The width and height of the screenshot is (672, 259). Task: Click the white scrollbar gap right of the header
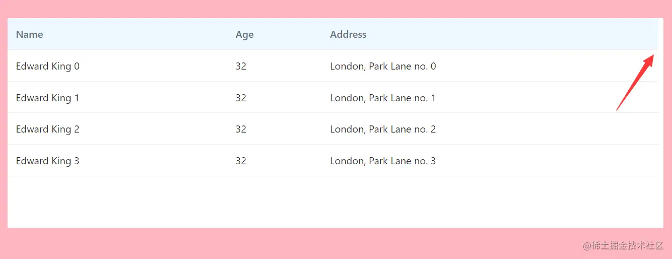[x=661, y=34]
